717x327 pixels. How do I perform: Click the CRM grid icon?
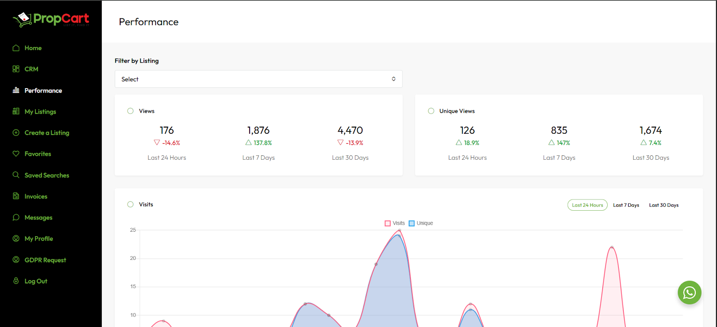(x=16, y=69)
